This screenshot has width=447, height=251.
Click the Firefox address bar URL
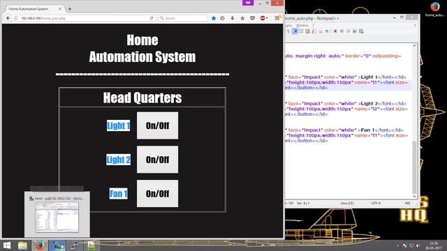(43, 18)
